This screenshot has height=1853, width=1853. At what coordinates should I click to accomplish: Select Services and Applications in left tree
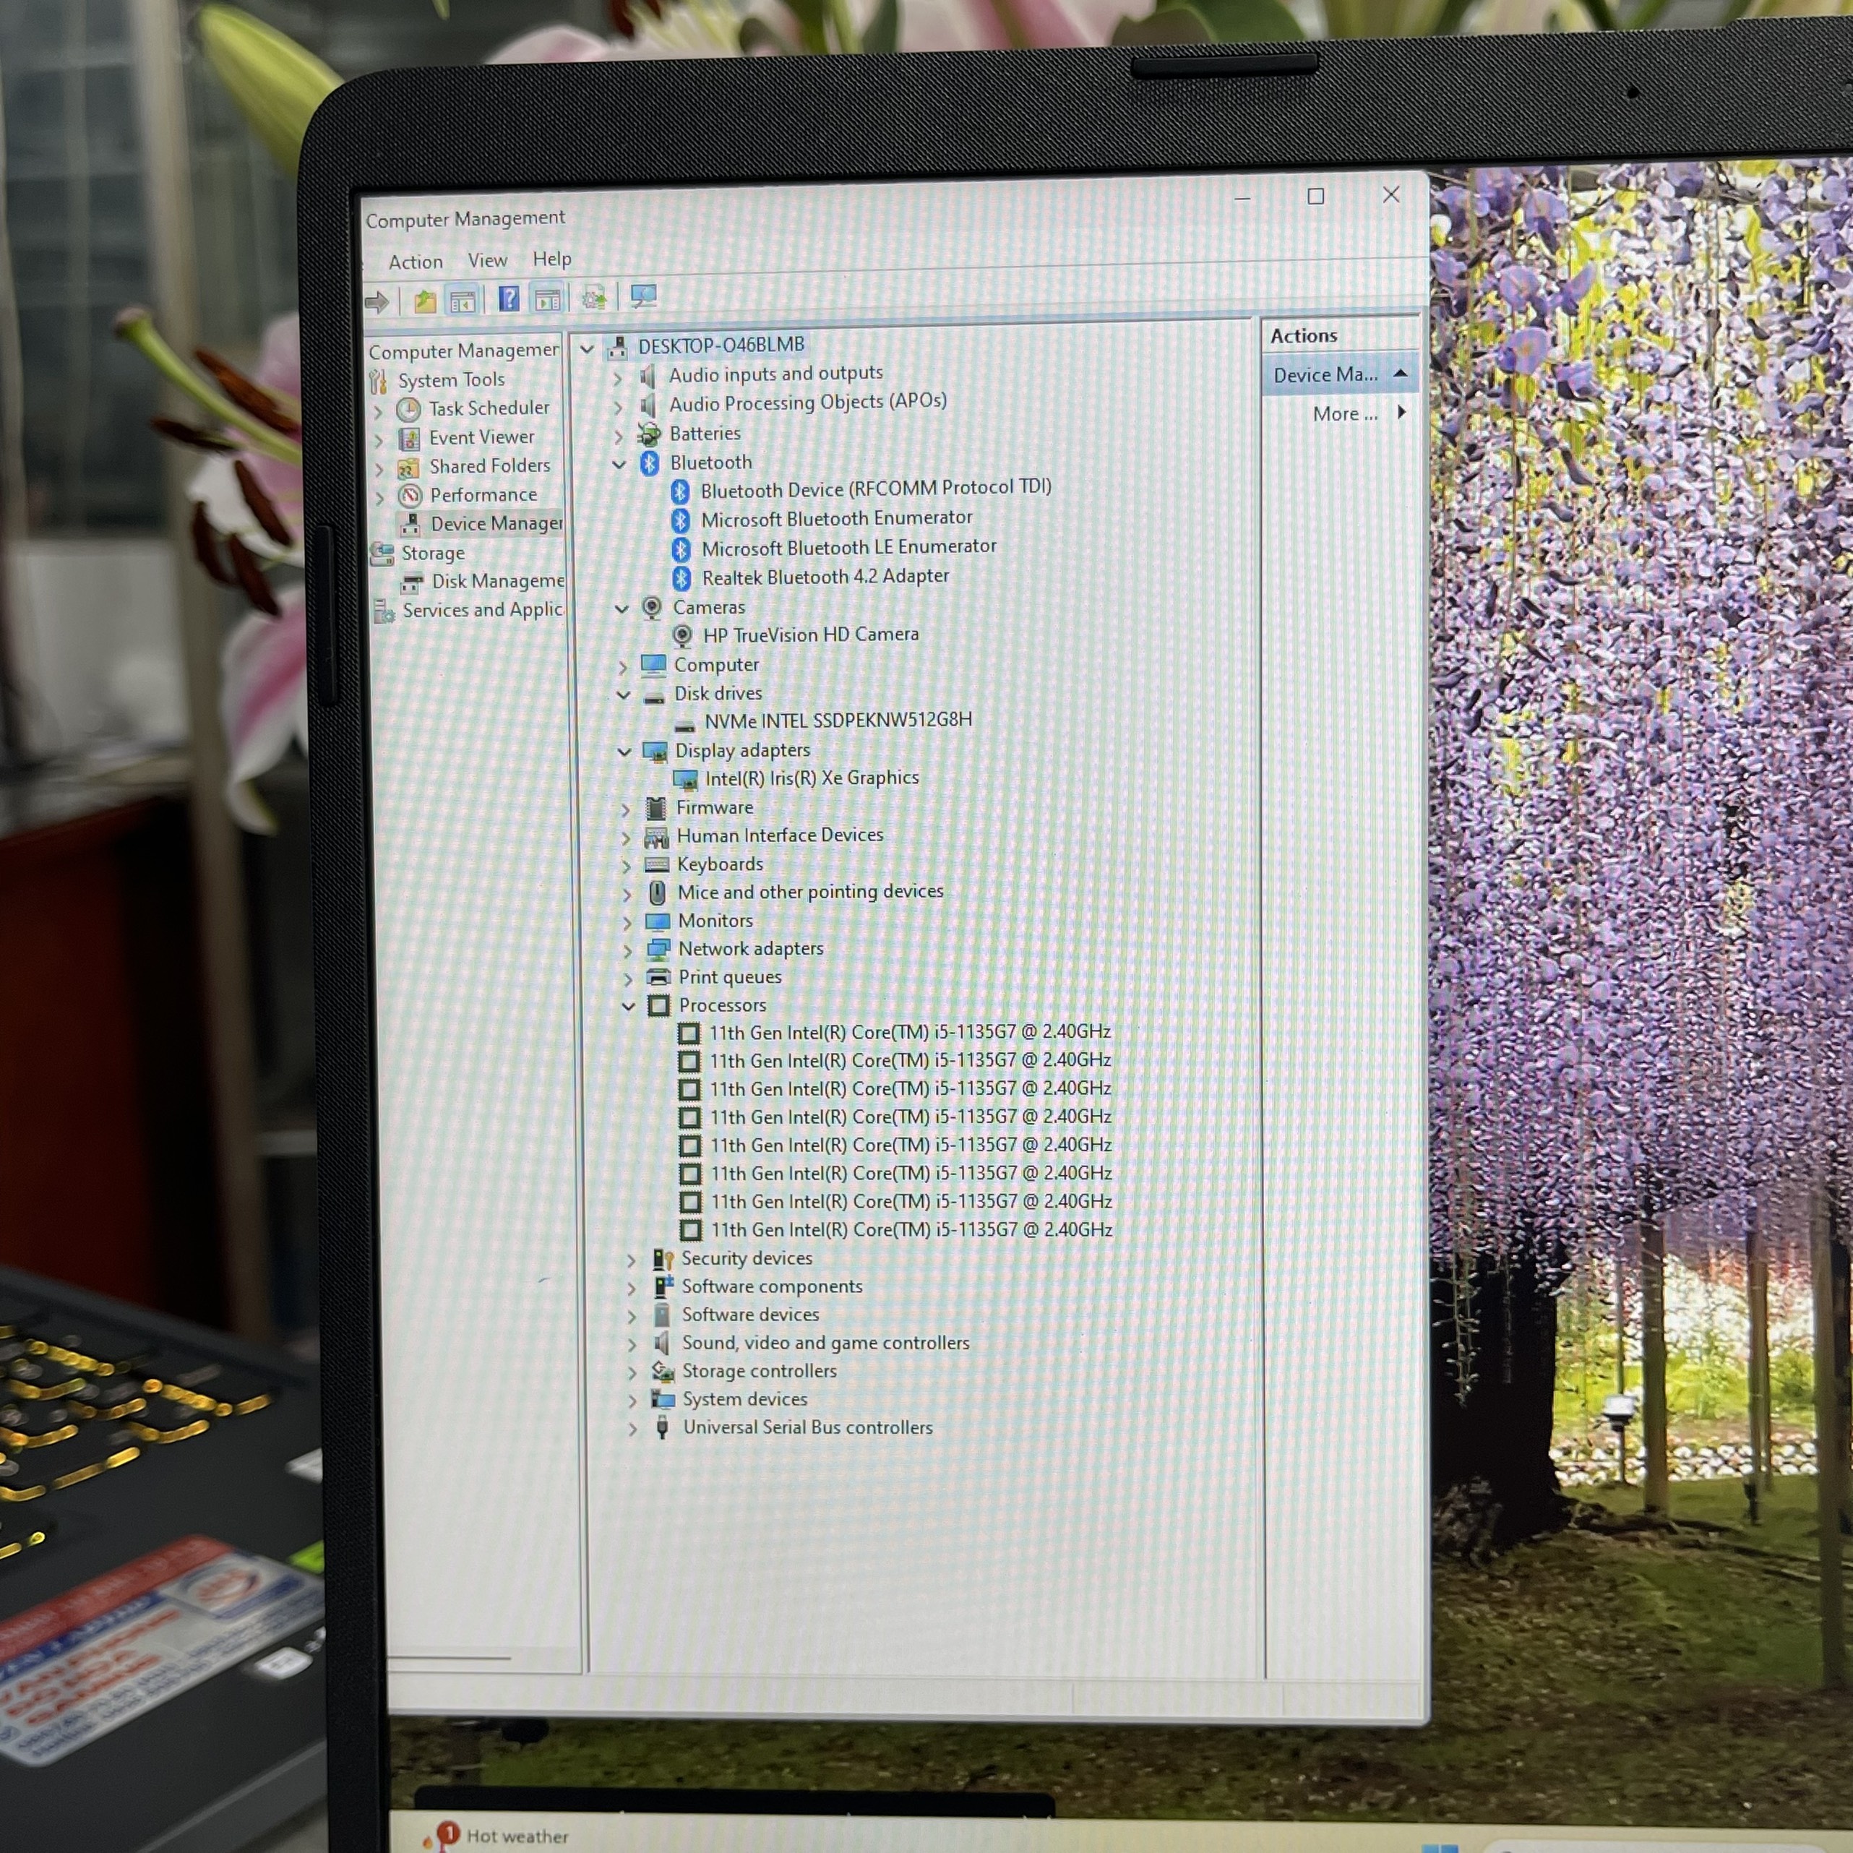click(483, 610)
